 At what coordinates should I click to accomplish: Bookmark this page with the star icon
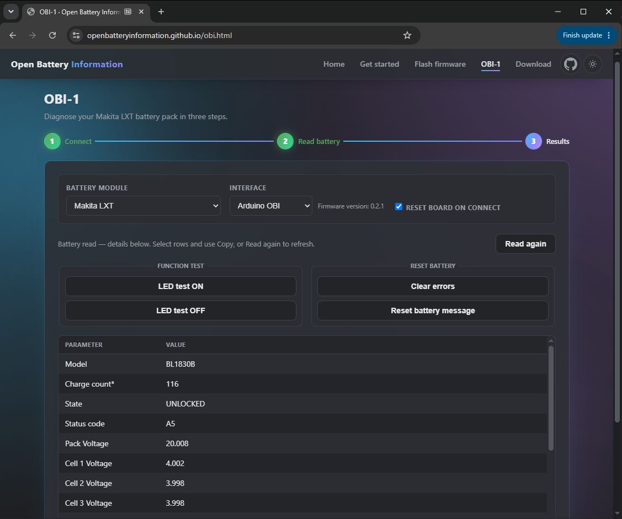[407, 35]
